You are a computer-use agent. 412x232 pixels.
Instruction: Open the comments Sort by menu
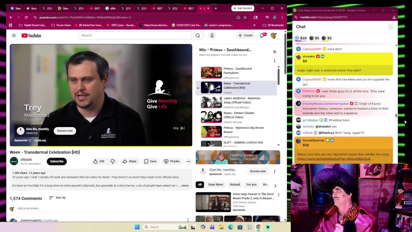click(x=57, y=198)
